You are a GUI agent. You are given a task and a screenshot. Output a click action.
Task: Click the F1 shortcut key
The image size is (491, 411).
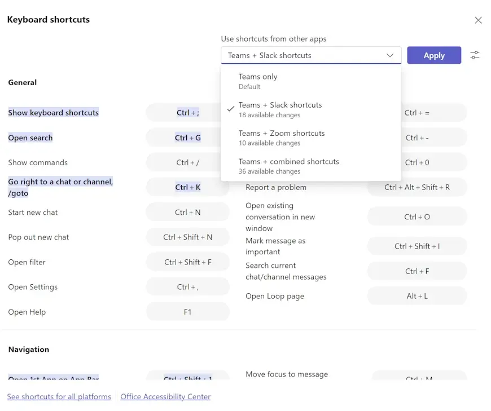[187, 312]
